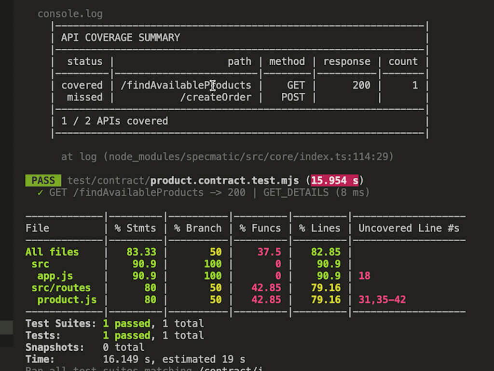Screen dimensions: 494x371
Task: Click the % Funcs column header
Action: coord(260,228)
